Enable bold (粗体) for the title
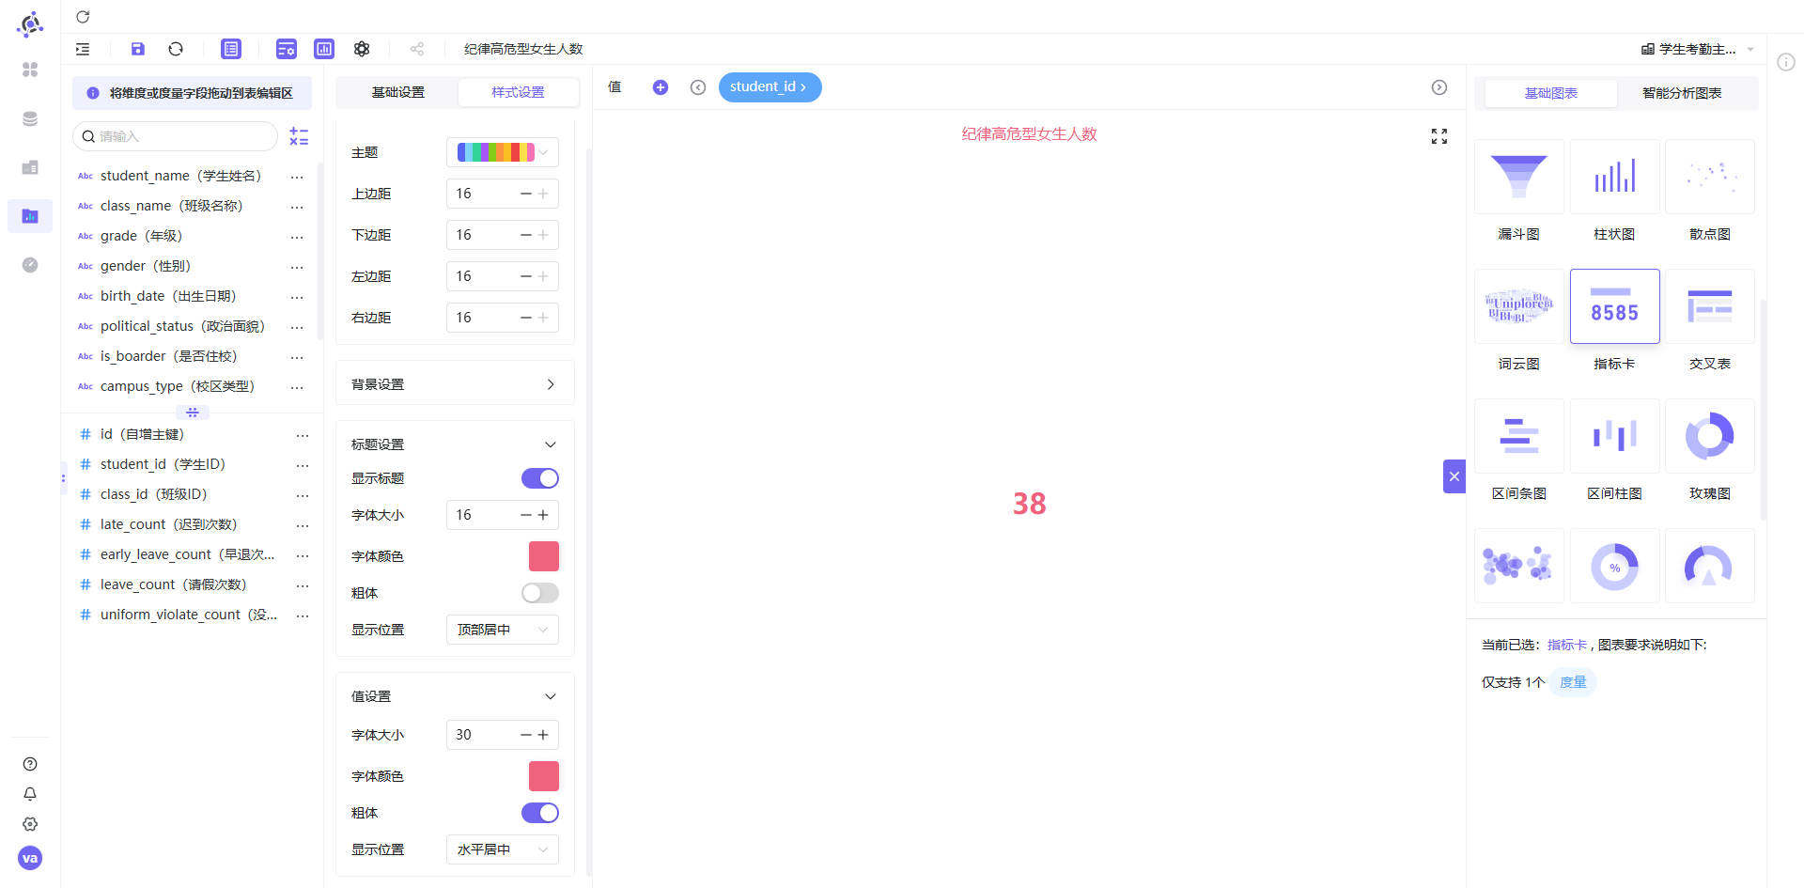The height and width of the screenshot is (888, 1804). pos(540,593)
